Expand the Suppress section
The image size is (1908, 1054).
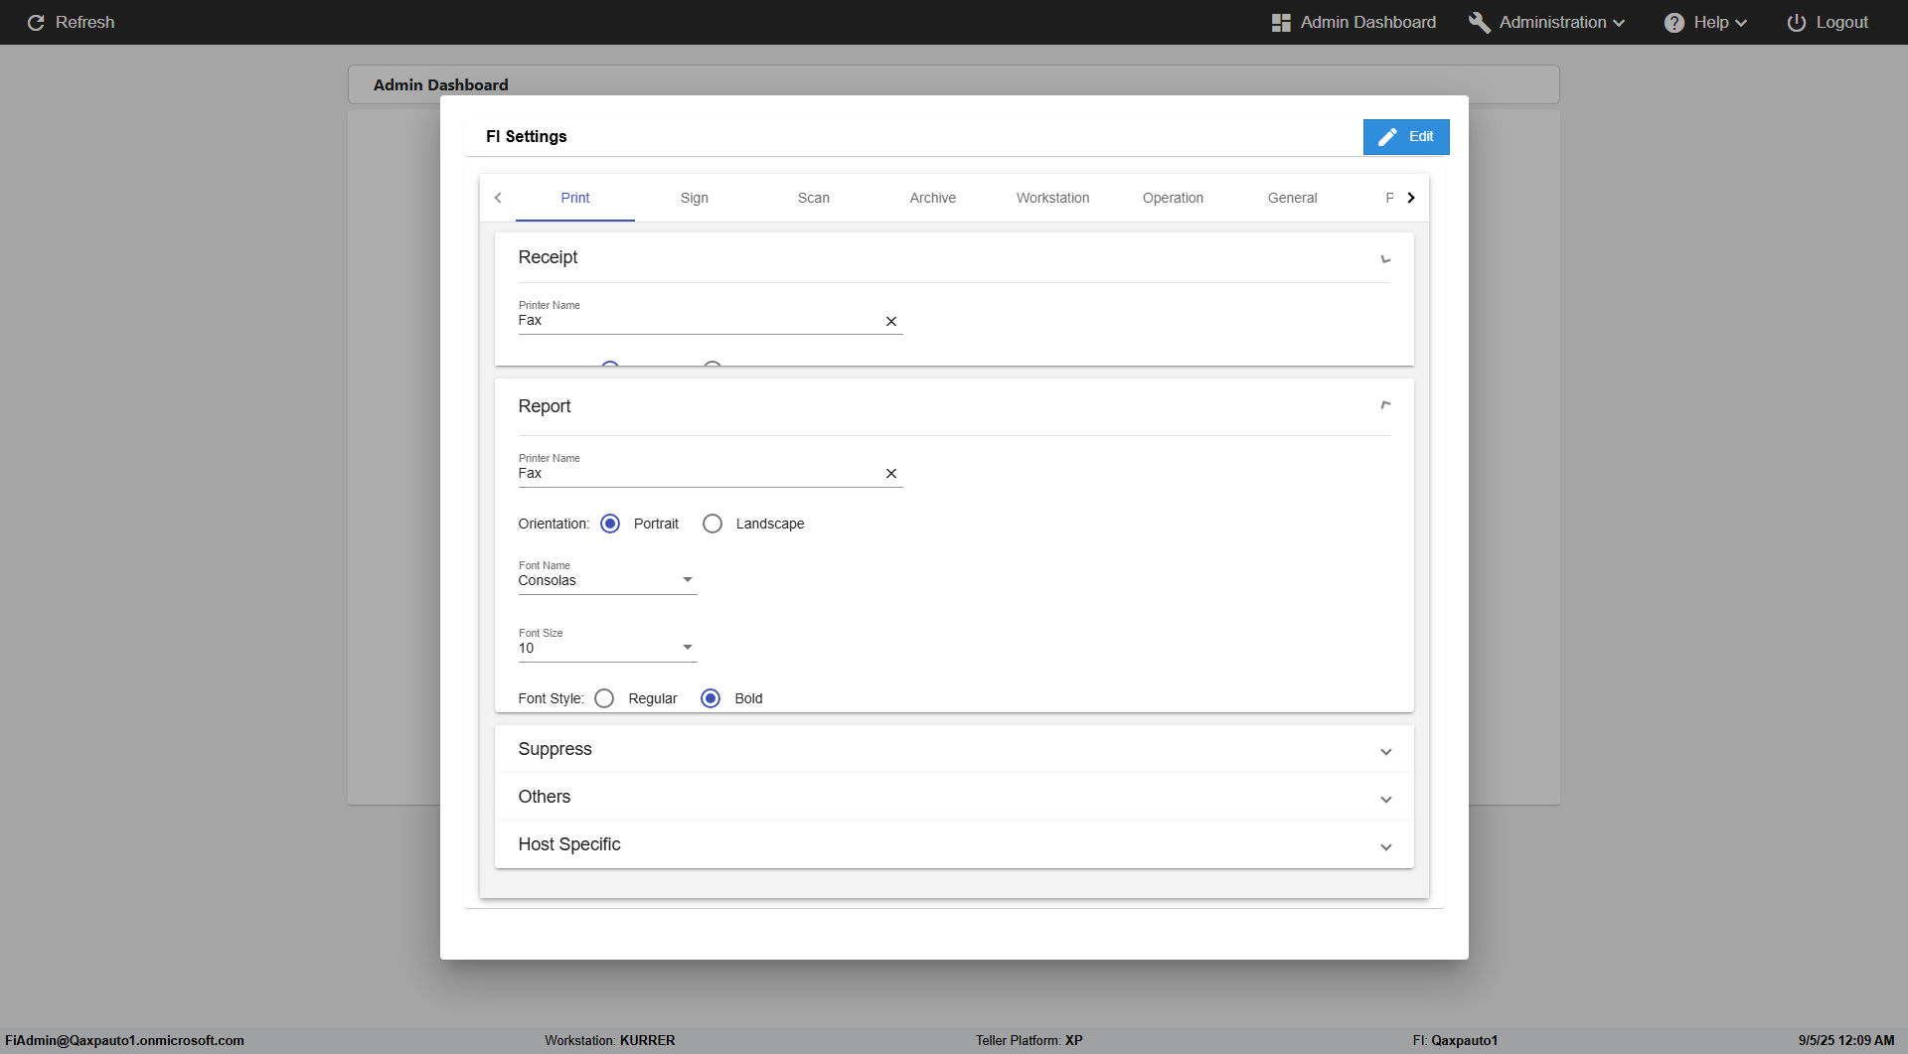pos(954,749)
